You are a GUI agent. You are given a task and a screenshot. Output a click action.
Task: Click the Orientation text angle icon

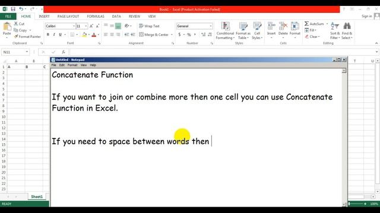coord(126,26)
